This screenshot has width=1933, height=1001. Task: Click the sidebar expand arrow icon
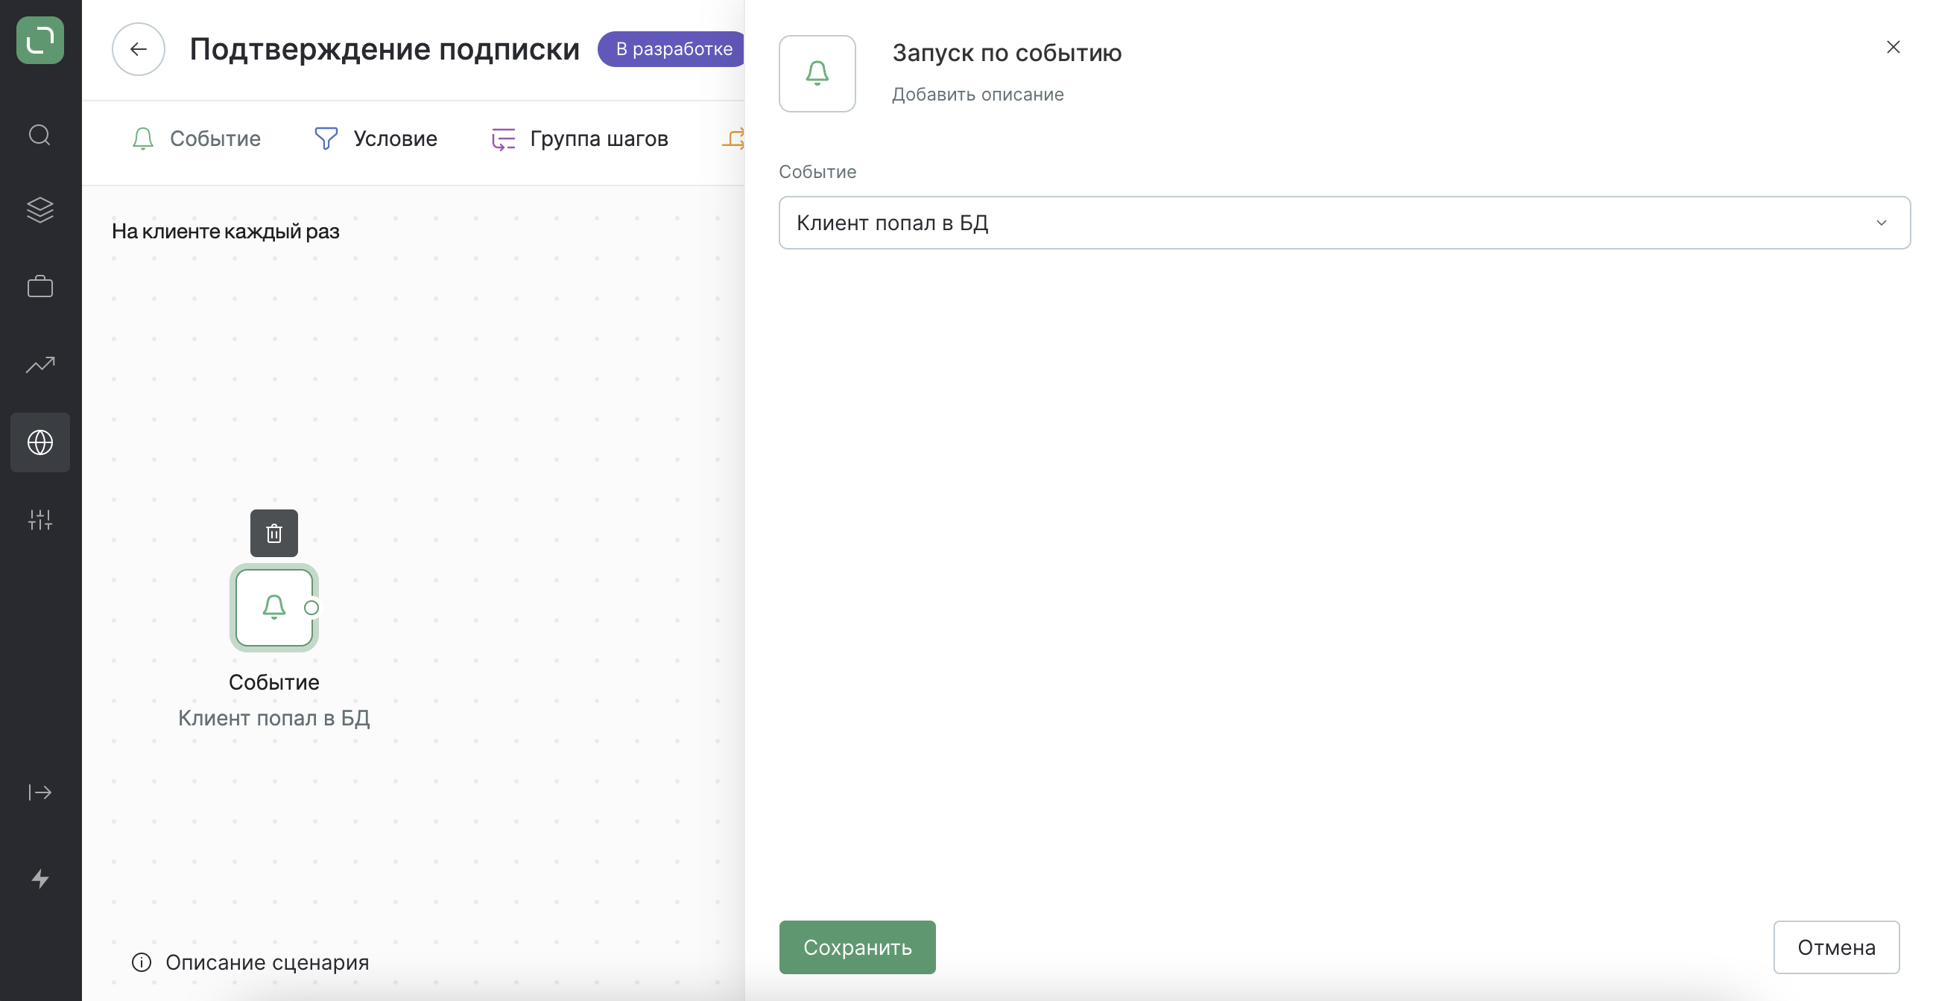39,792
